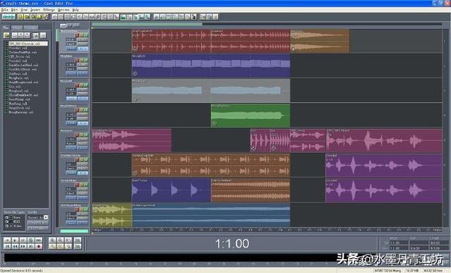Switch to the Effects tab in the organizer

click(x=17, y=28)
